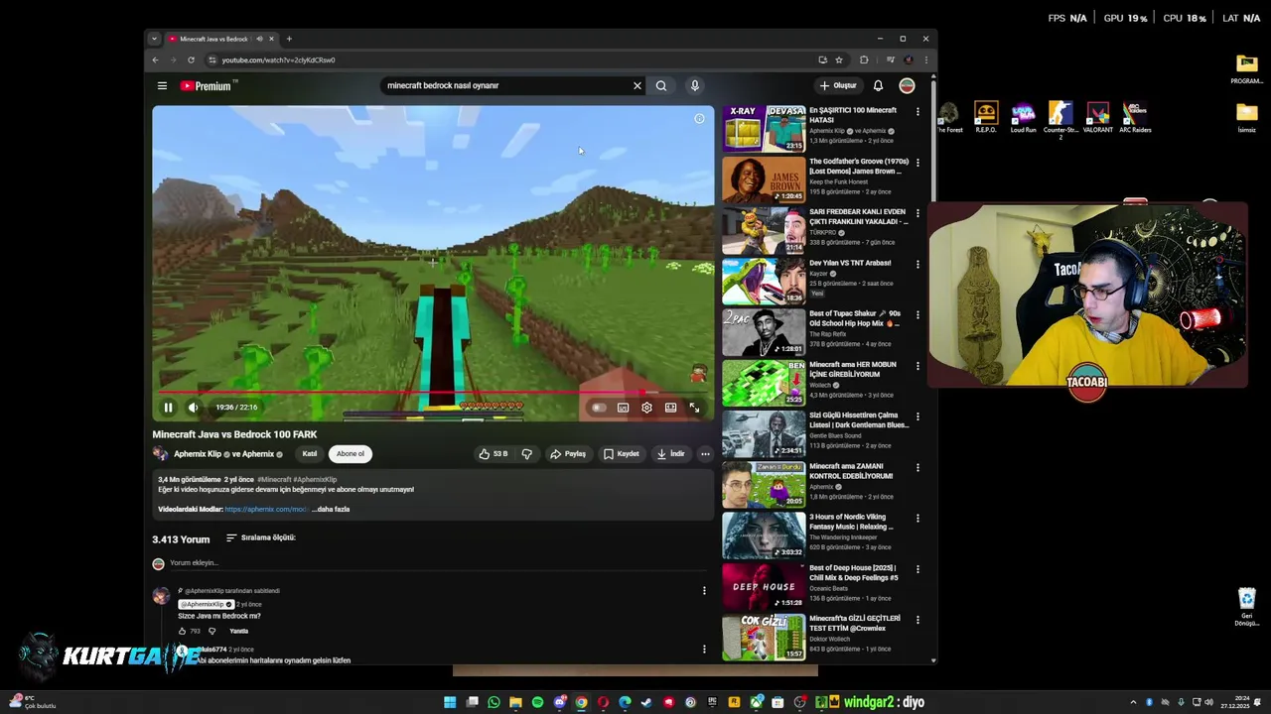Go to YouTube Premium home logo
The image size is (1271, 714).
(x=206, y=86)
